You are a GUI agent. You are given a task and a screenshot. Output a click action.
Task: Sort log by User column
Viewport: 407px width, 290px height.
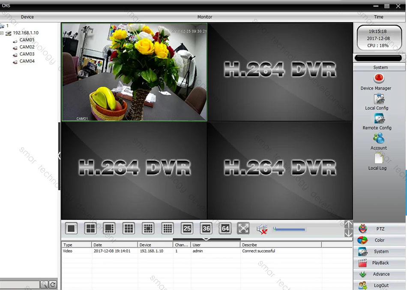coord(215,245)
